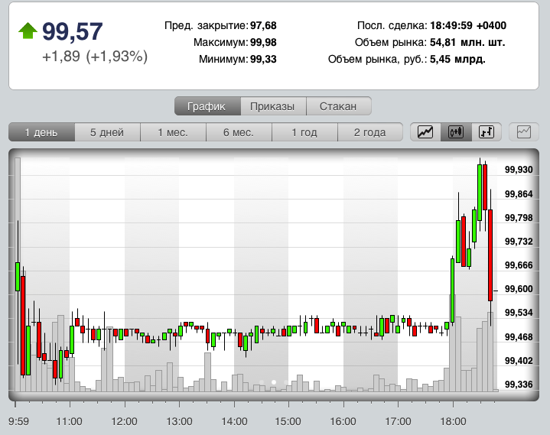Click the green up arrow icon
Image resolution: width=550 pixels, height=435 pixels.
coord(28,31)
